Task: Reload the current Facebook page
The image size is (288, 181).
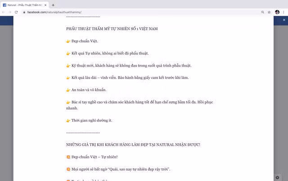Action: click(x=16, y=12)
